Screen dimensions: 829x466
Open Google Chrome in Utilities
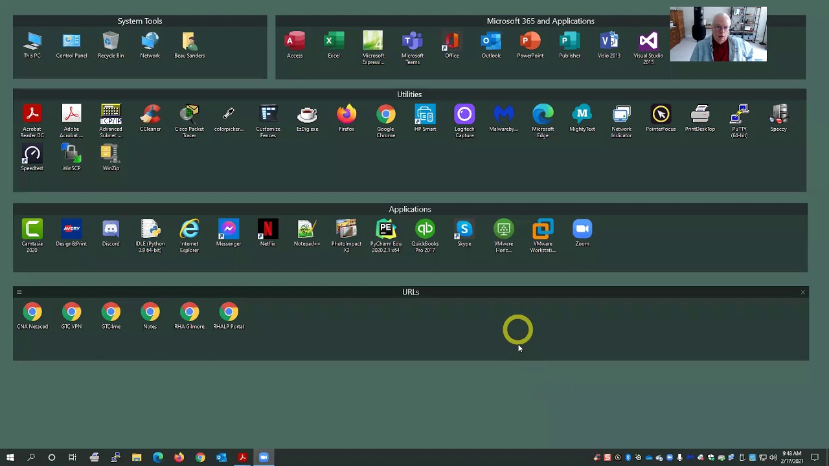pyautogui.click(x=385, y=121)
